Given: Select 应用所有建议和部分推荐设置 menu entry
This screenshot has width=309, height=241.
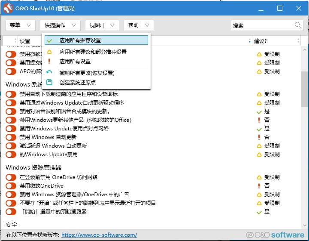Looking at the screenshot, I should pos(96,52).
